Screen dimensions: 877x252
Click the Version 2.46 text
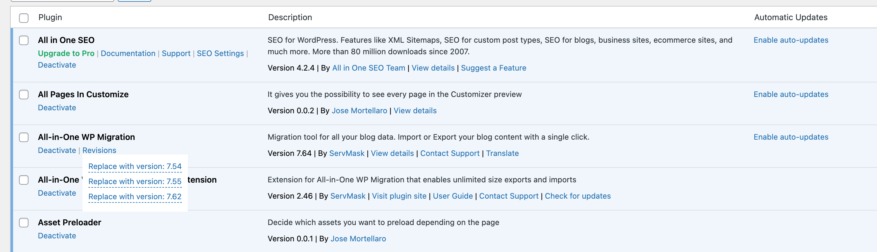290,196
